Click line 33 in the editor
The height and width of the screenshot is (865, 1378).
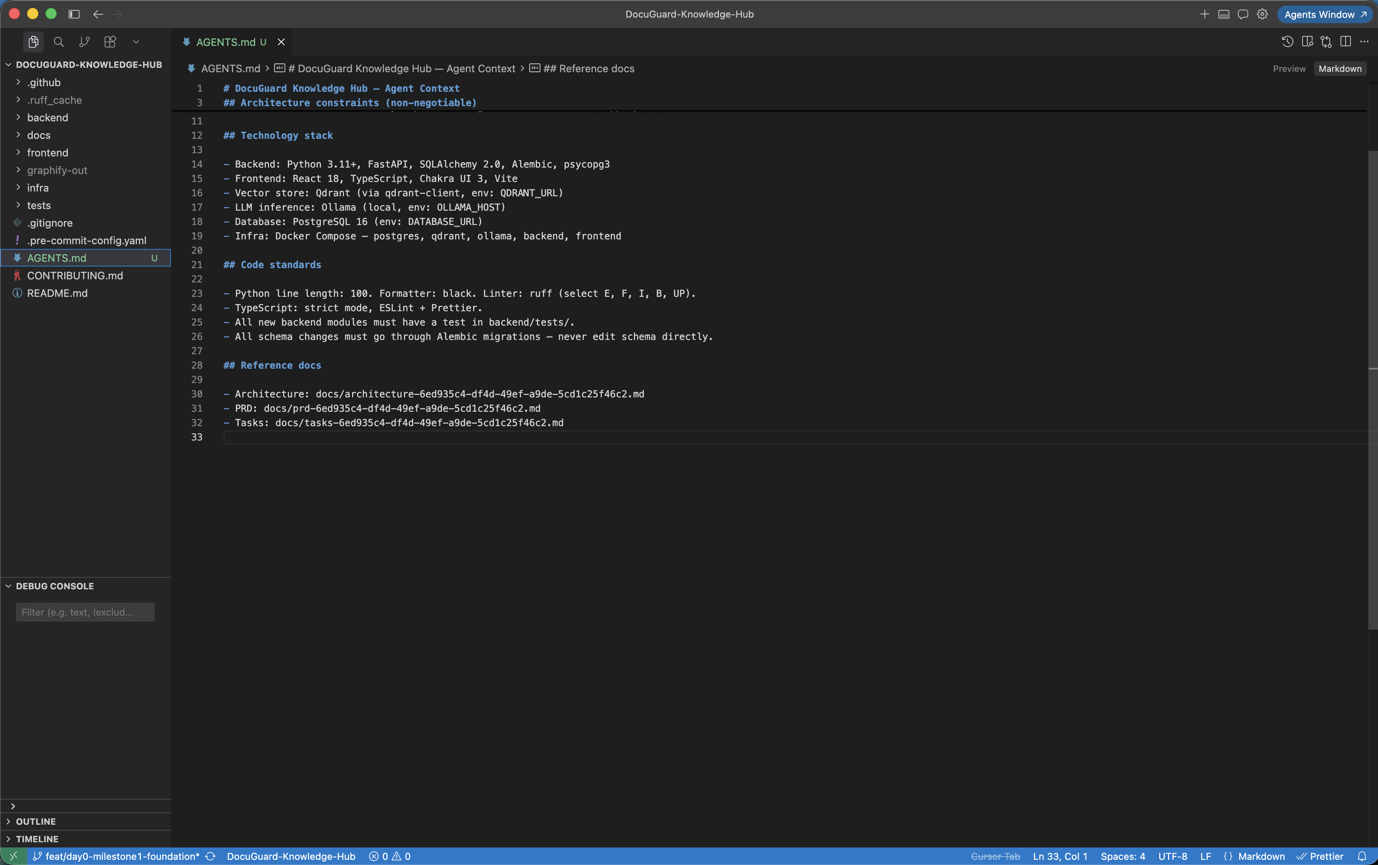[796, 437]
